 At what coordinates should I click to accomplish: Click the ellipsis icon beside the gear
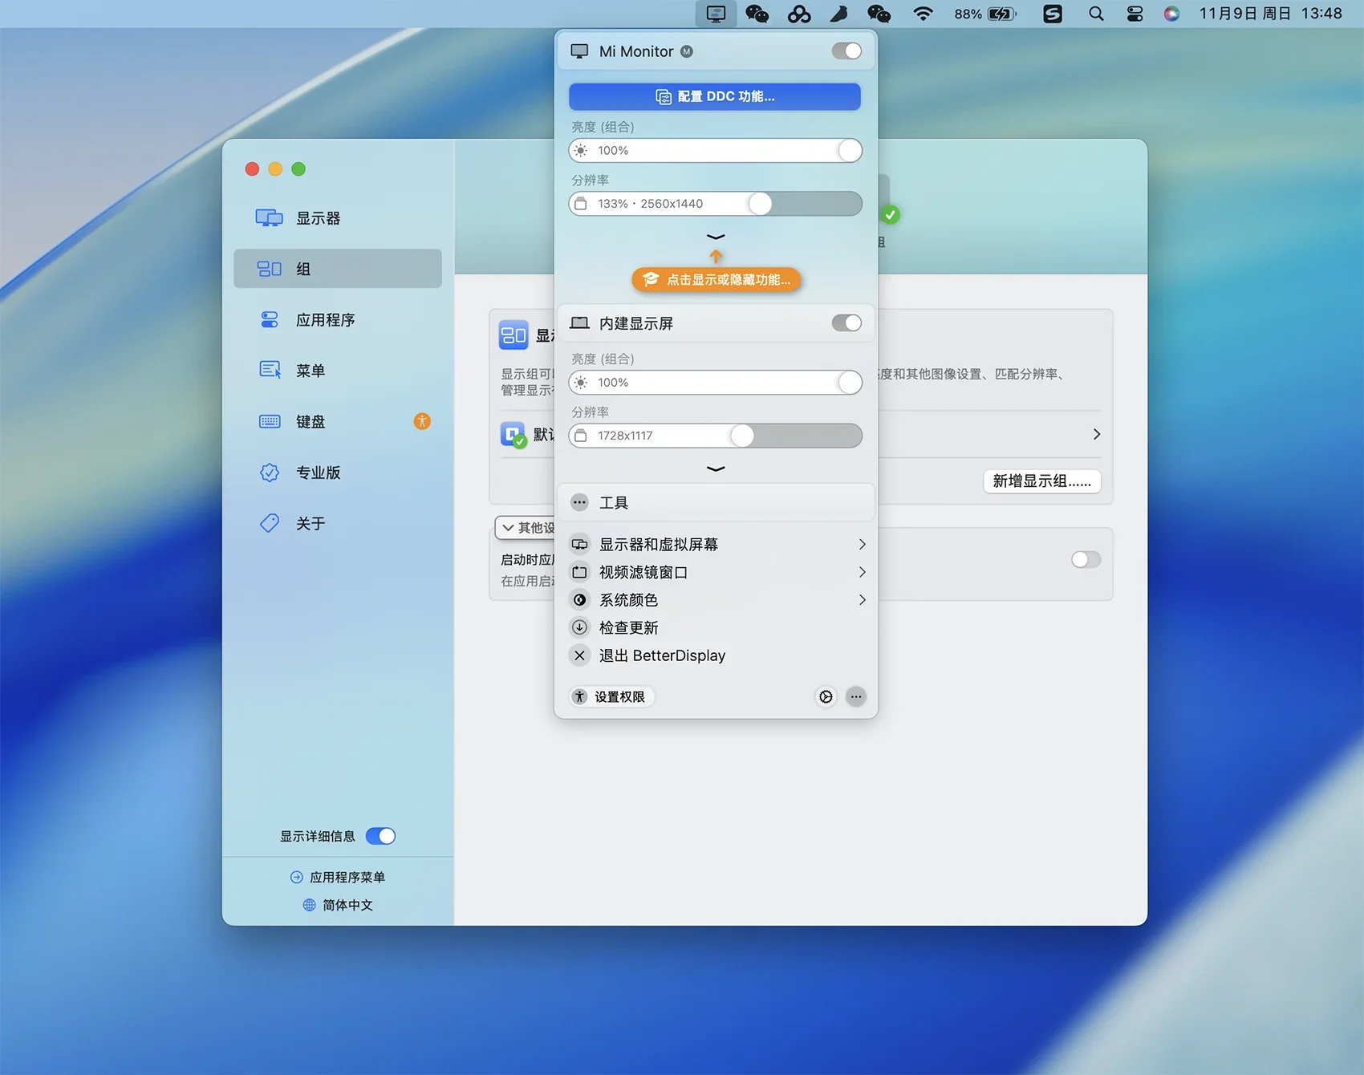click(x=856, y=696)
